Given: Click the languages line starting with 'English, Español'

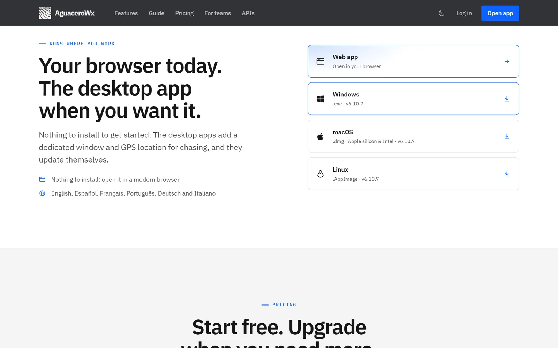Looking at the screenshot, I should pos(133,193).
